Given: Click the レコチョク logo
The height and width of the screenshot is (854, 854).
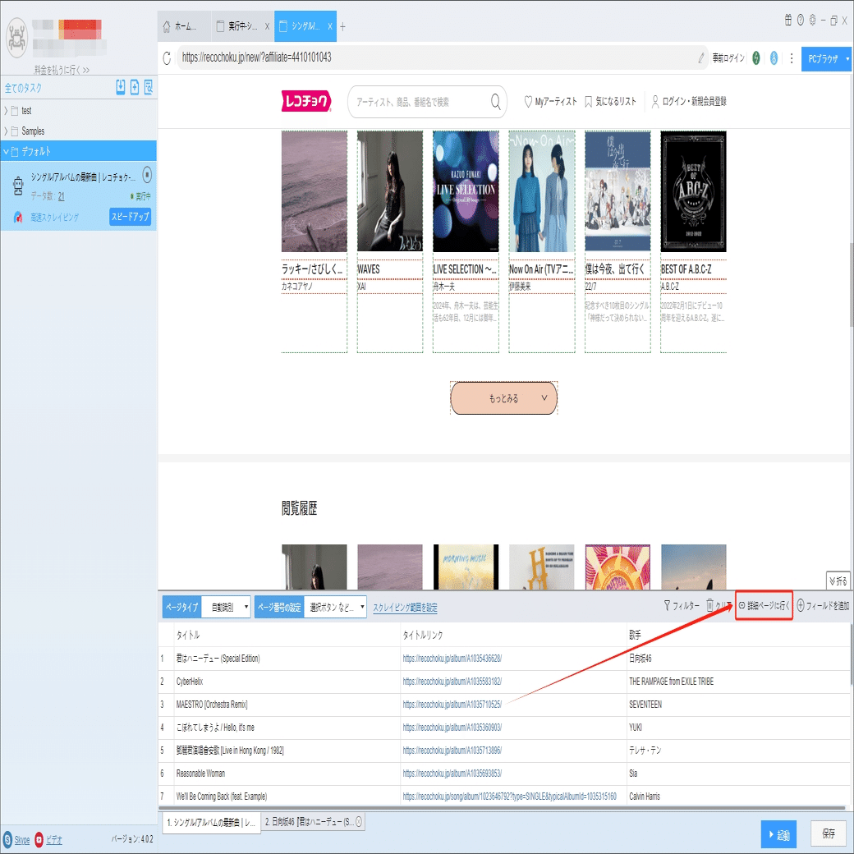Looking at the screenshot, I should coord(306,101).
